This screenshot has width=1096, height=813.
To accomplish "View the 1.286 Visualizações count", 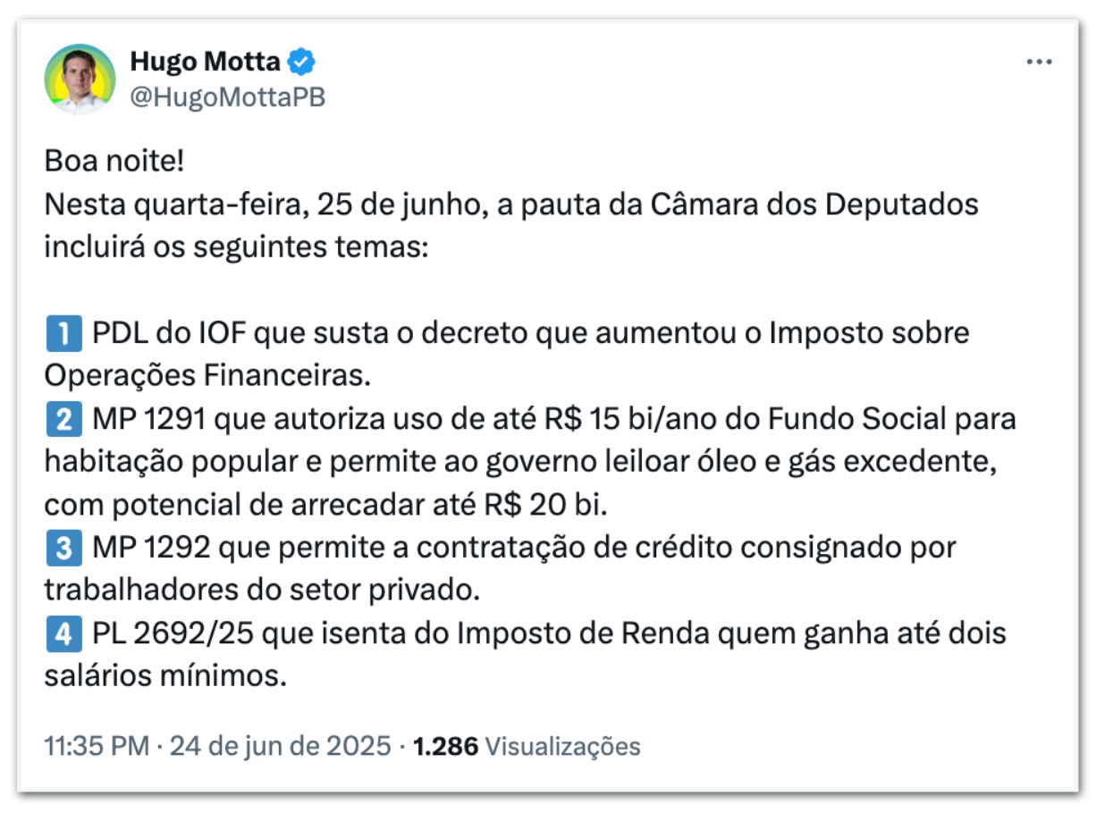I will pos(527,746).
